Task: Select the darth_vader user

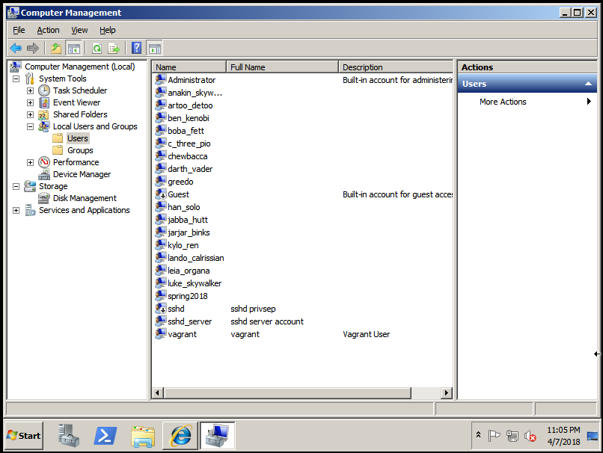Action: [x=190, y=169]
